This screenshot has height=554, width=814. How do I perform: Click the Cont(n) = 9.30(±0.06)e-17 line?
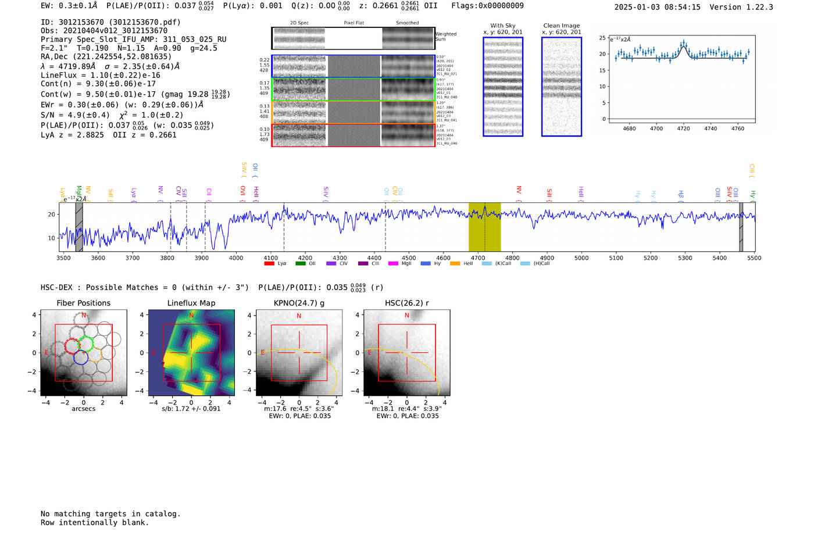point(98,84)
